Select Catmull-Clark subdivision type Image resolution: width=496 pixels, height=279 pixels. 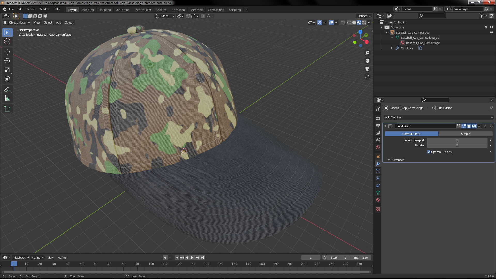point(411,134)
